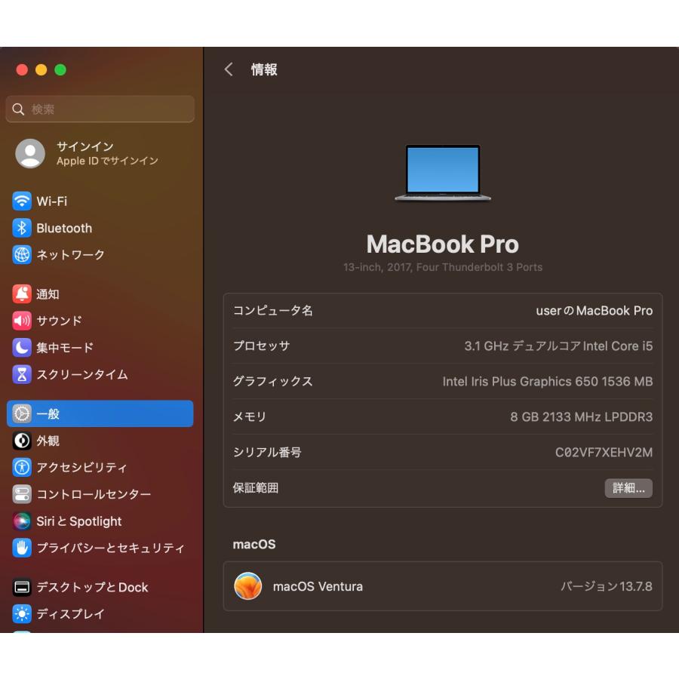
Task: Minimize window with yellow button
Action: coord(41,69)
